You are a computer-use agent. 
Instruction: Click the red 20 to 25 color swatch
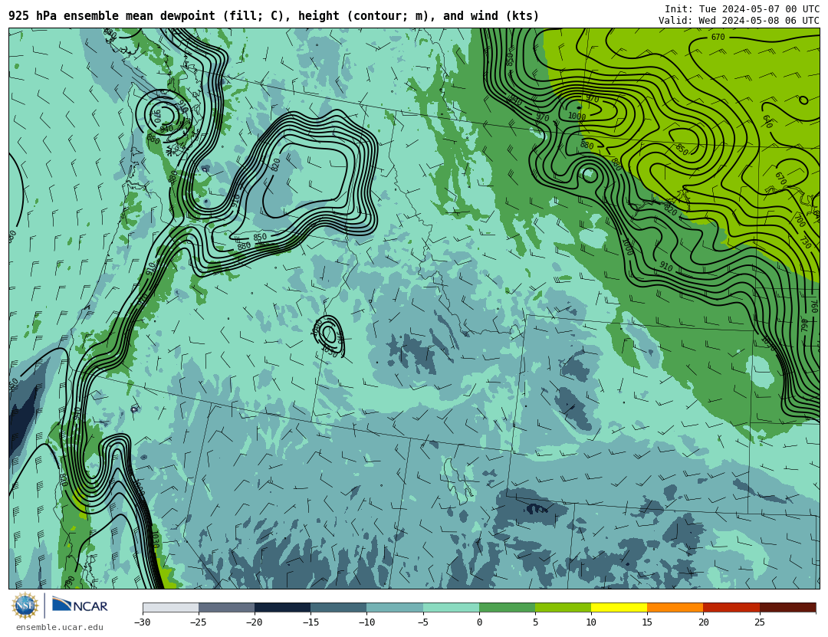(731, 607)
